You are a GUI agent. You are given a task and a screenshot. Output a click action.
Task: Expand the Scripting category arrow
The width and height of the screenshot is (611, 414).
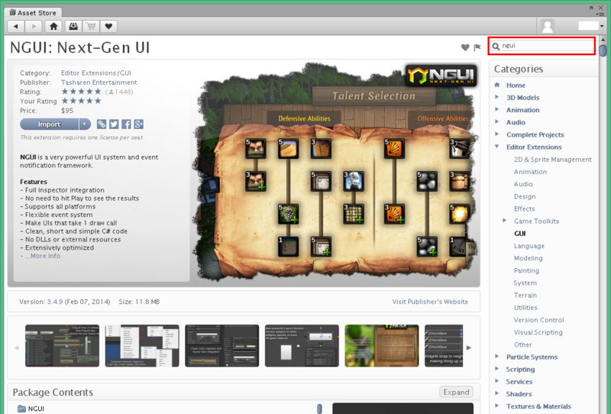pyautogui.click(x=497, y=369)
